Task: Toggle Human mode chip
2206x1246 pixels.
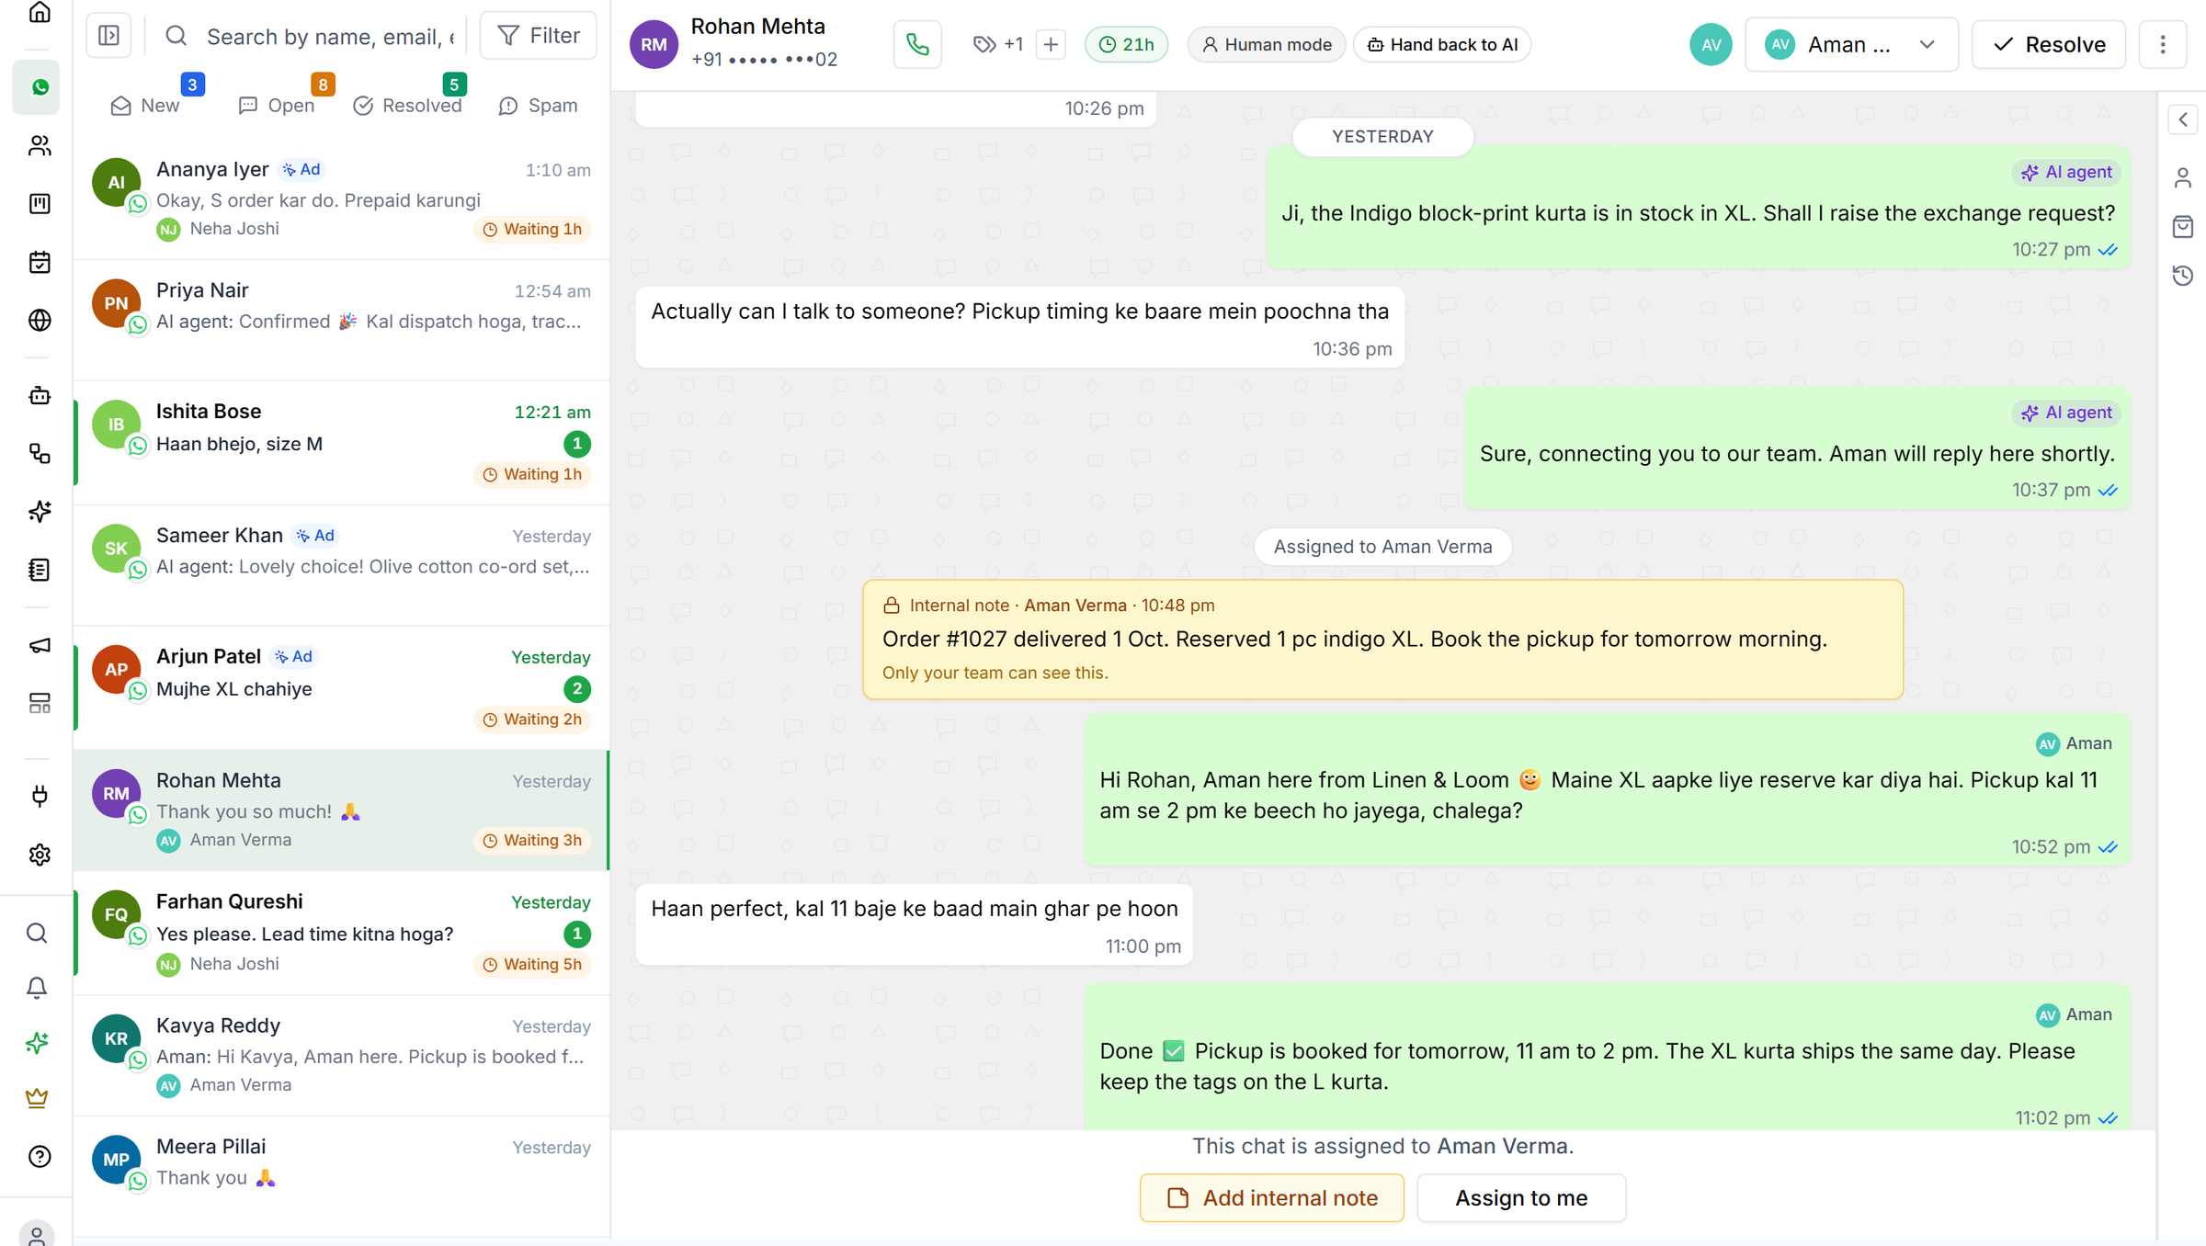Action: tap(1267, 44)
